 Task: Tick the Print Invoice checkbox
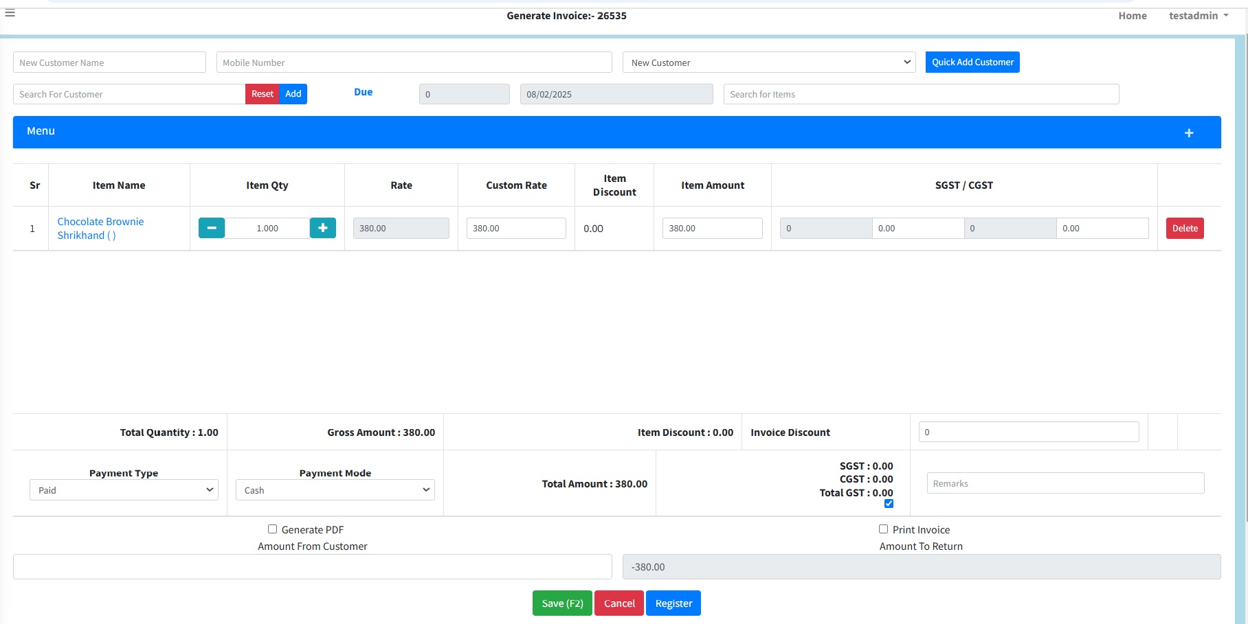(883, 529)
